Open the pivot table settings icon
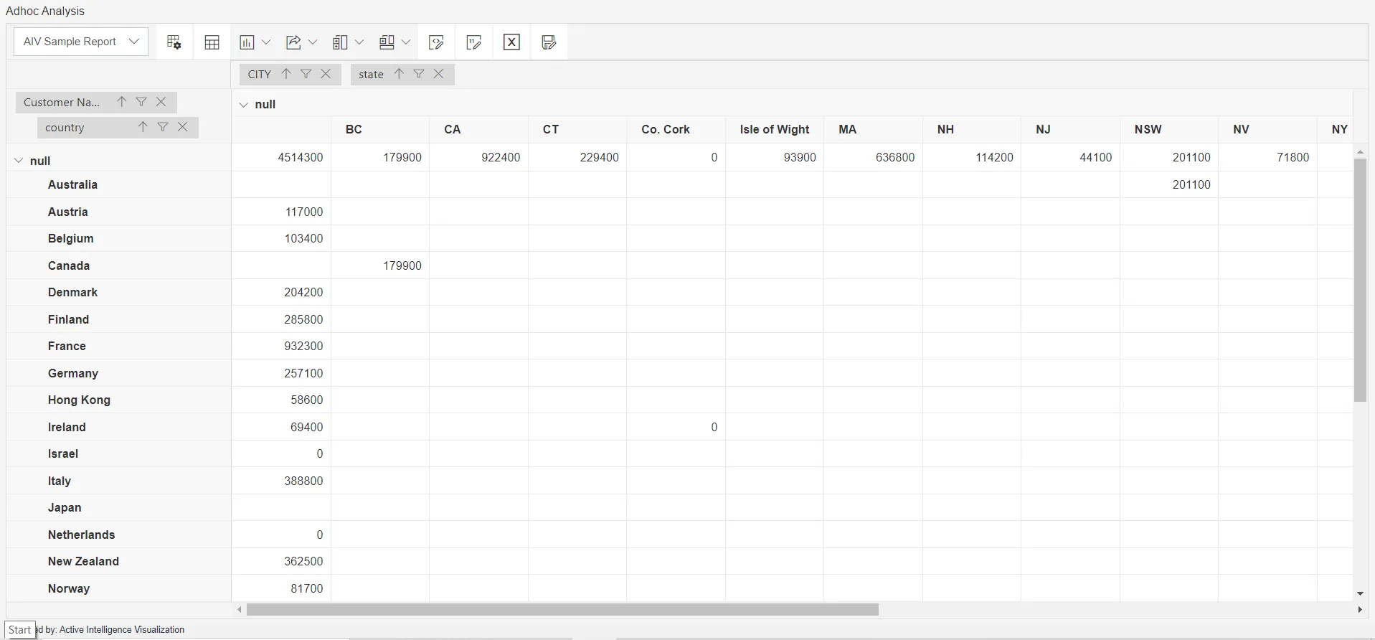 pyautogui.click(x=174, y=42)
